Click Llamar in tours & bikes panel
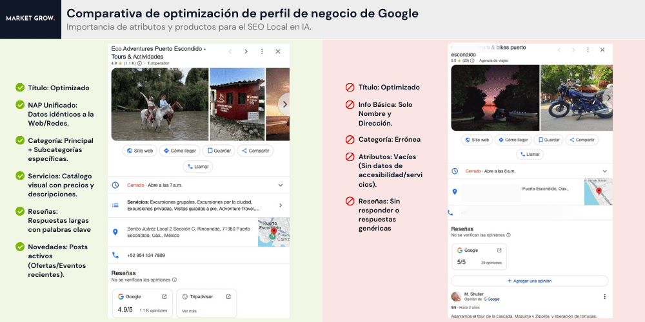The image size is (645, 322). [530, 155]
